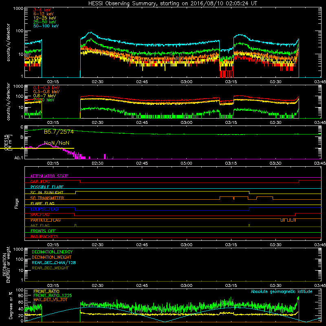The width and height of the screenshot is (326, 326).
Task: Click the Absolute geomagnetic latitude label
Action: coord(282,291)
